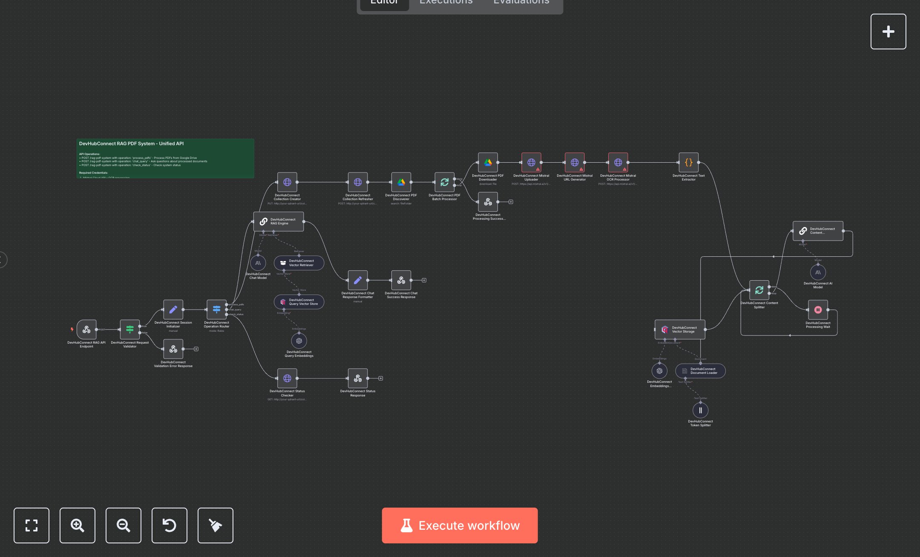Image resolution: width=920 pixels, height=557 pixels.
Task: Open the DevHubConnect Token Splitter node
Action: tap(700, 410)
